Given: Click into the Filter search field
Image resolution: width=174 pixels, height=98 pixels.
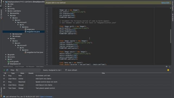Looking at the screenshot, I should [28, 70].
